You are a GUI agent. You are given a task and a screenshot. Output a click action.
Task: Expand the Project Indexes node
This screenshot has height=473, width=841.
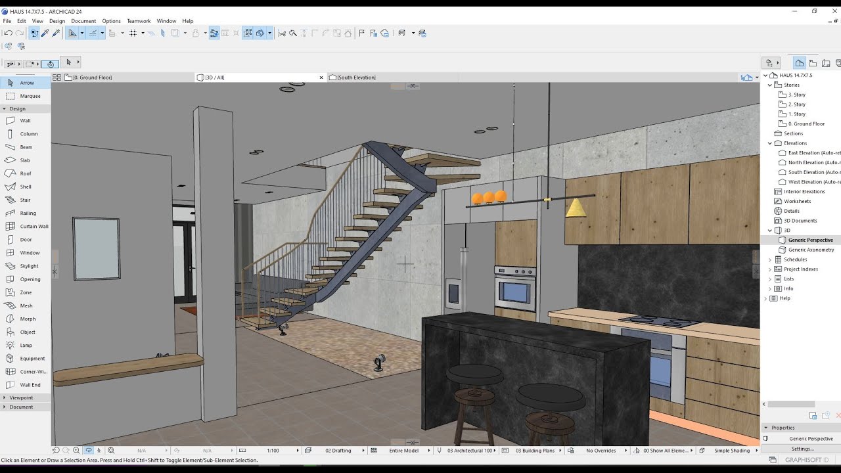[770, 269]
